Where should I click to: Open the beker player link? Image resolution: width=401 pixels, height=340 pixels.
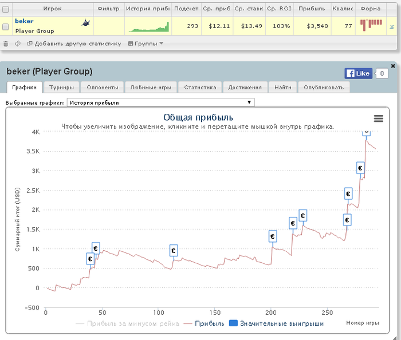click(24, 21)
